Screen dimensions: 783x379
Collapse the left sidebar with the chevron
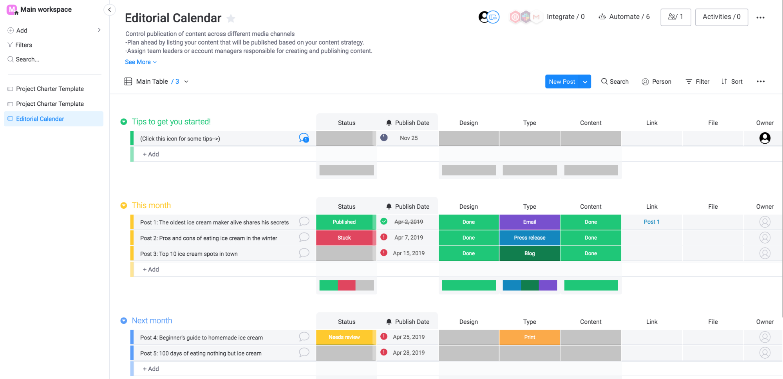(x=109, y=9)
